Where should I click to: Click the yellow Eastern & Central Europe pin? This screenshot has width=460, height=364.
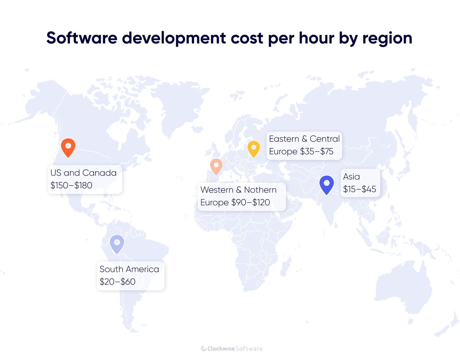pyautogui.click(x=253, y=149)
